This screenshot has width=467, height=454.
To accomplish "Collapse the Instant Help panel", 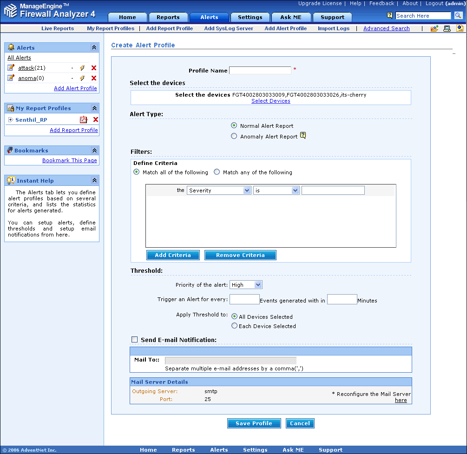I will tap(94, 180).
